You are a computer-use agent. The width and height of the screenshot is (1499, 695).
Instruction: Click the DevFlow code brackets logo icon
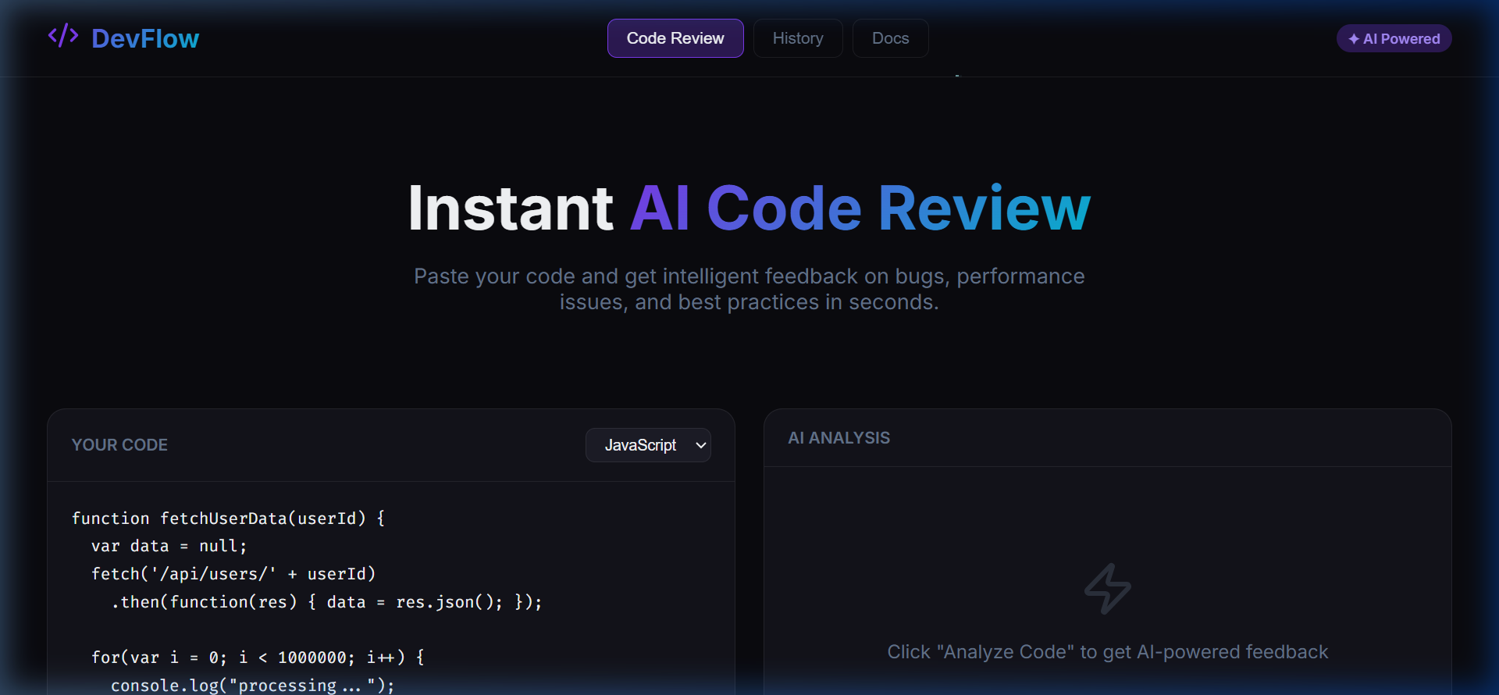click(x=62, y=36)
